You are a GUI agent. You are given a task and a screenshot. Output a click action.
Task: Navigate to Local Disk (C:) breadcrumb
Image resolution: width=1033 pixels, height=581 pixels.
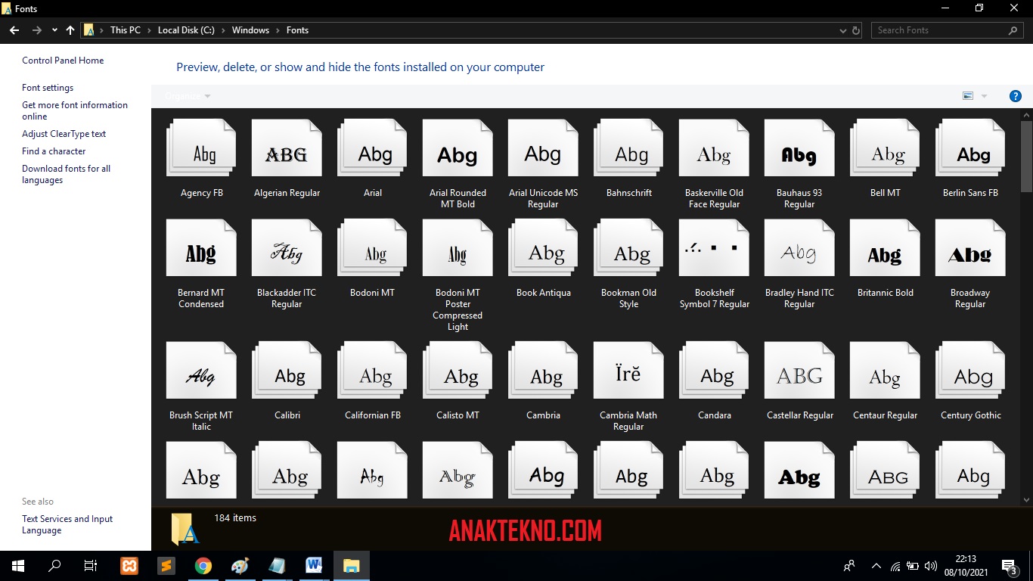[x=186, y=30]
